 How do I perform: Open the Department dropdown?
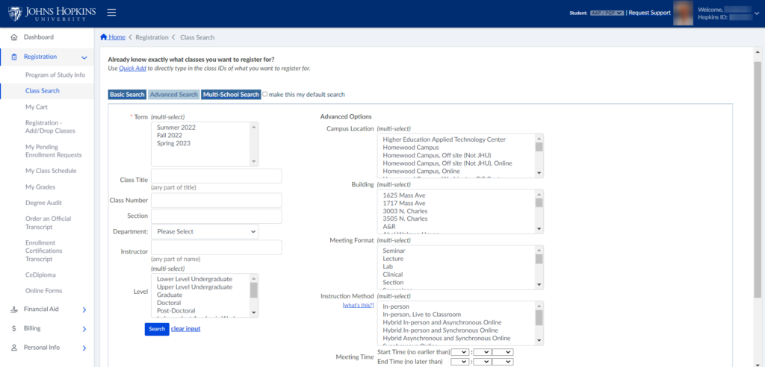[x=205, y=231]
